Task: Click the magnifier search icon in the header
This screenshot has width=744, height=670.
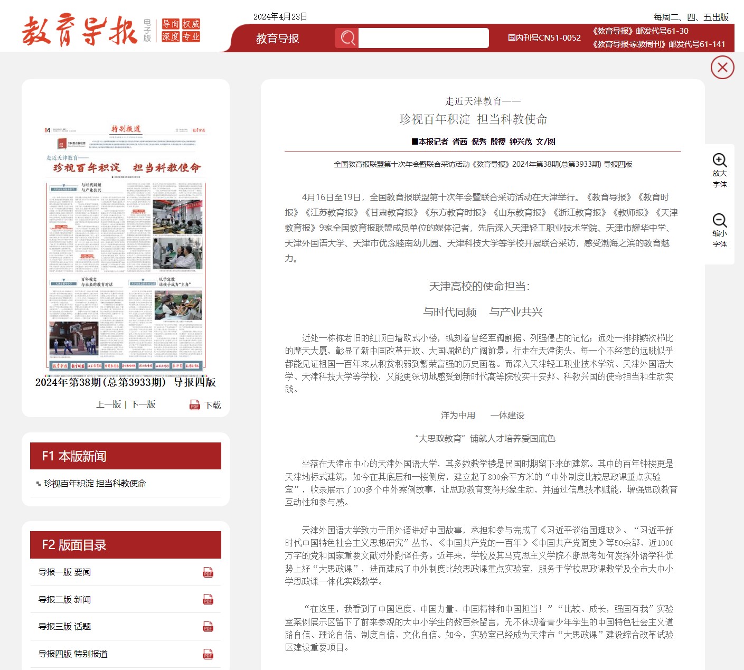Action: point(347,38)
